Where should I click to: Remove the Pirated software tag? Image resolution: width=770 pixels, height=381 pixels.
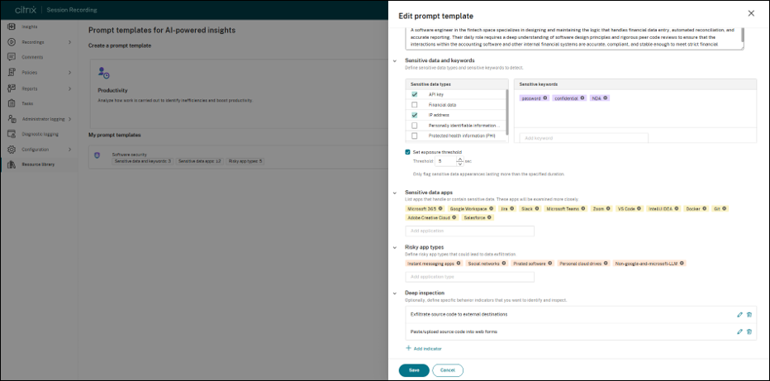pos(551,263)
